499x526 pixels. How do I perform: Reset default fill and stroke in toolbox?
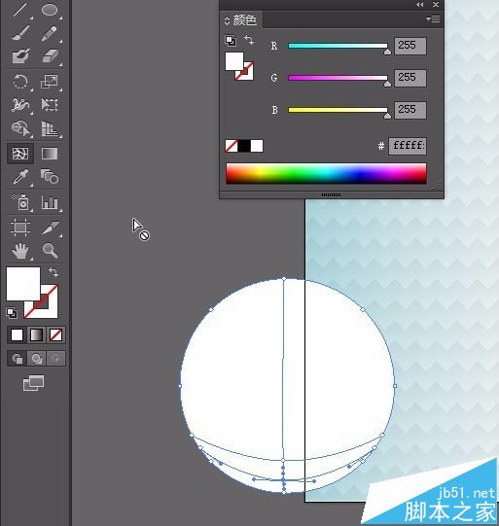click(x=12, y=313)
